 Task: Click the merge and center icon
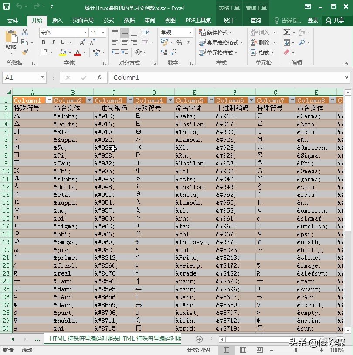145,42
